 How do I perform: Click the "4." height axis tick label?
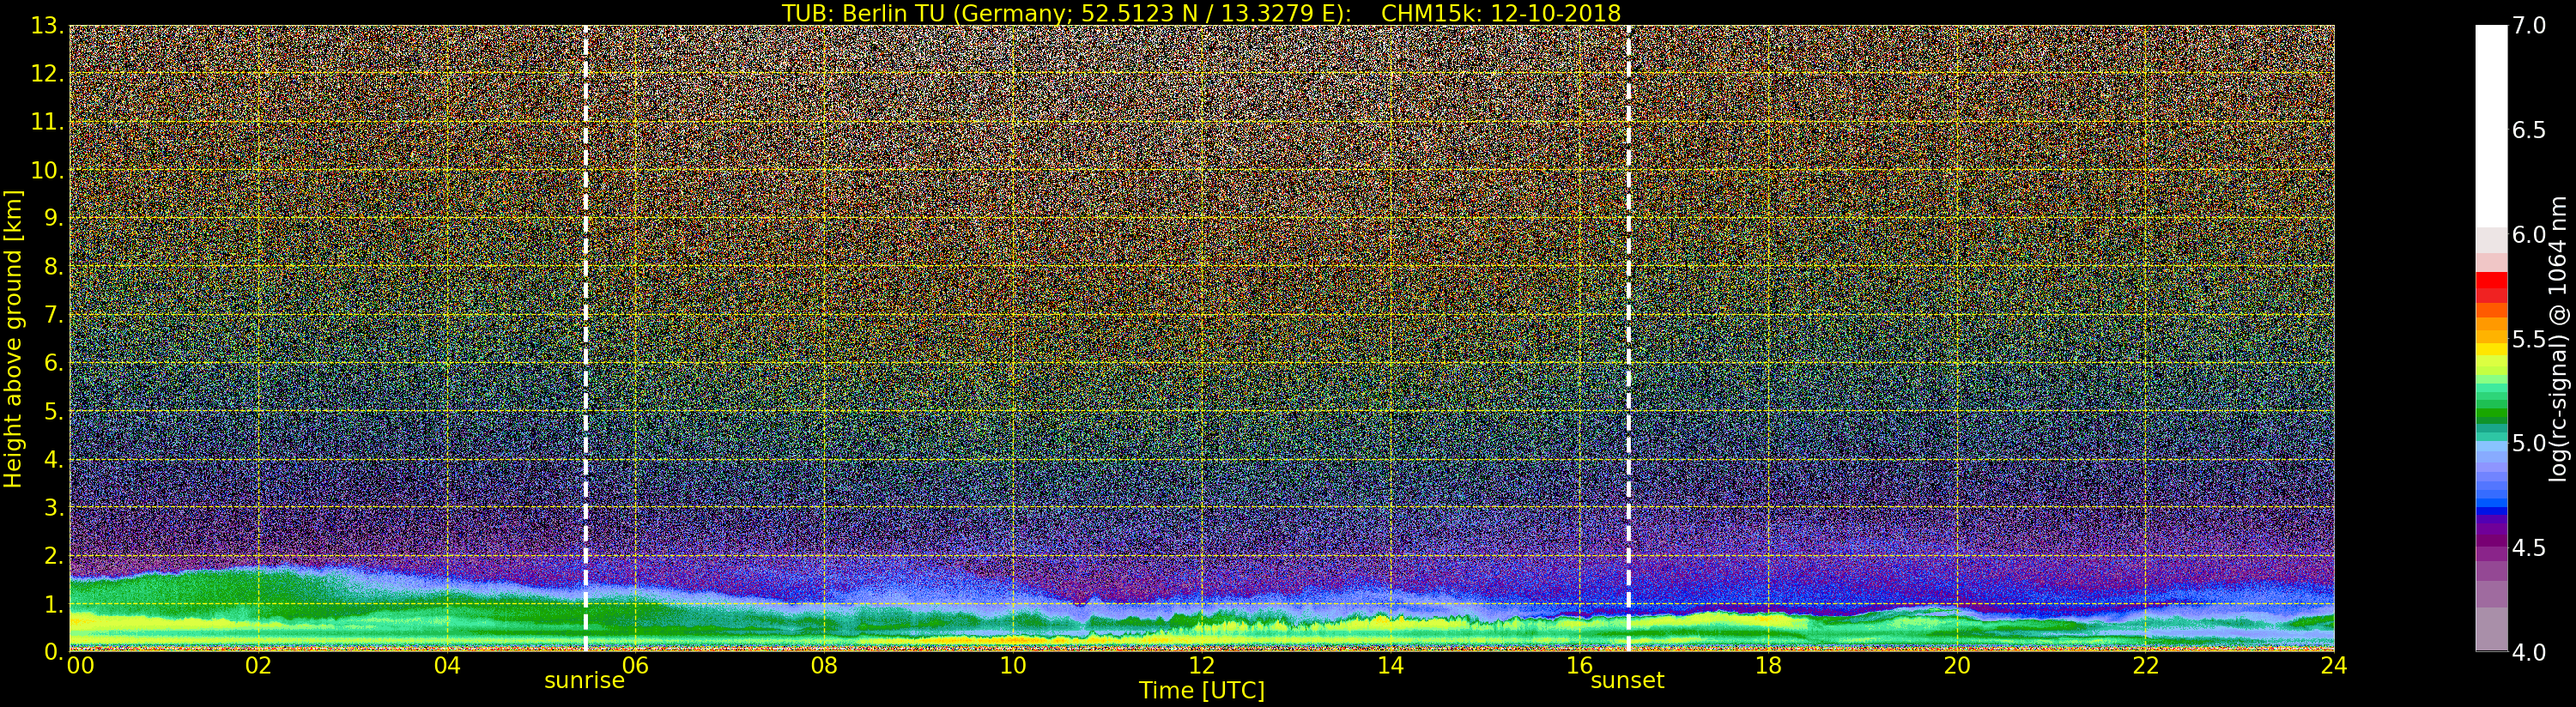click(x=54, y=459)
